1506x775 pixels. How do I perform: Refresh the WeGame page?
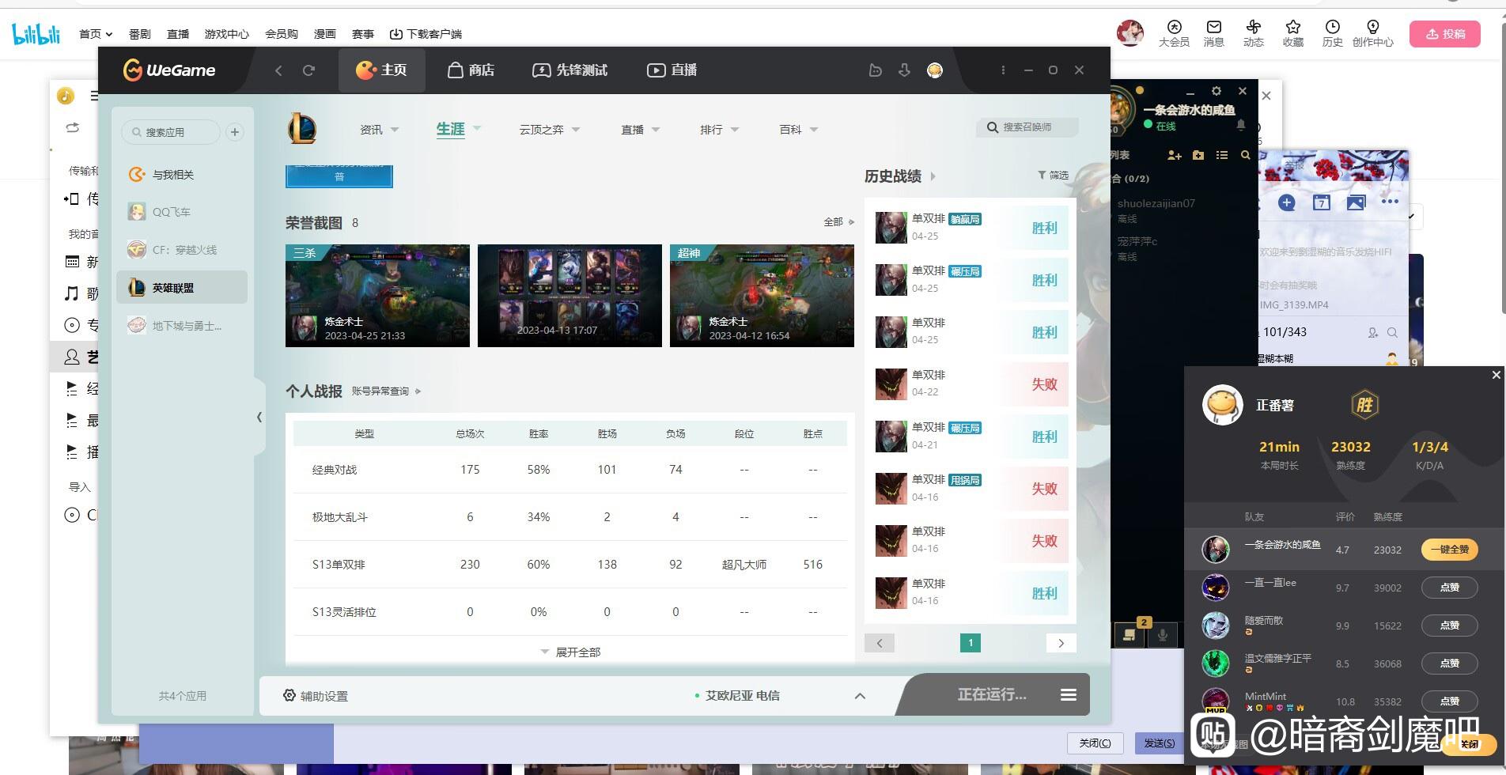point(308,70)
